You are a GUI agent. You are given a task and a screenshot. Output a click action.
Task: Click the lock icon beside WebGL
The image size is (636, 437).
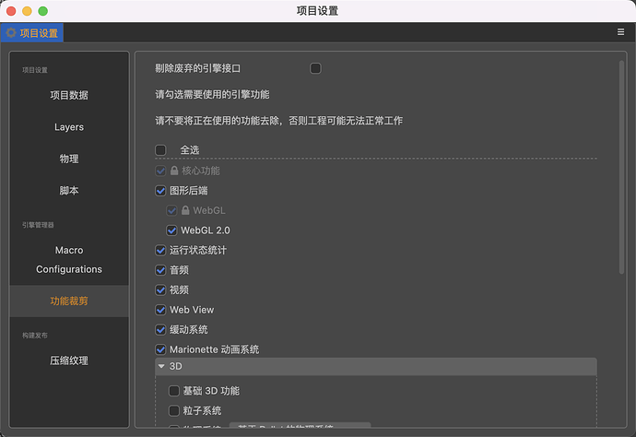point(185,210)
